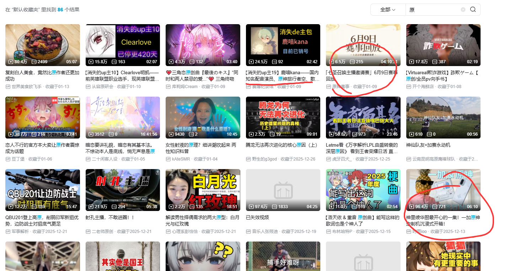This screenshot has width=520, height=271.
Task: Open the 6月9日赛事回放 video thumbnail
Action: click(x=363, y=45)
